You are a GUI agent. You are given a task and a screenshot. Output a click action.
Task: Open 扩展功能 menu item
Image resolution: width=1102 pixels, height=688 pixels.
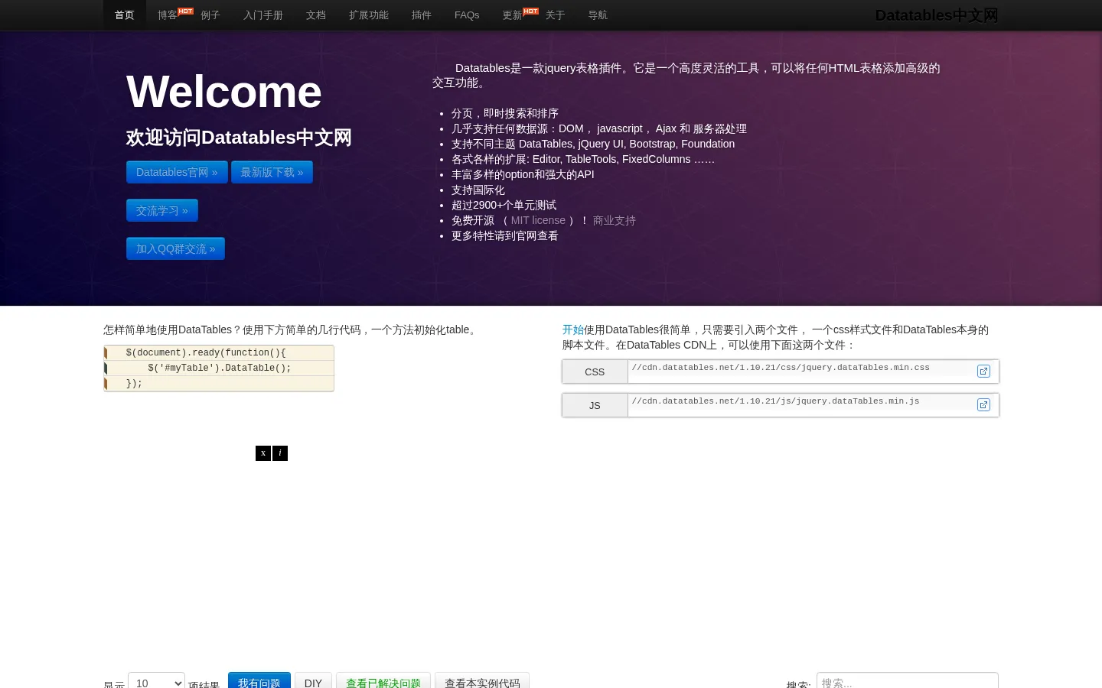369,15
